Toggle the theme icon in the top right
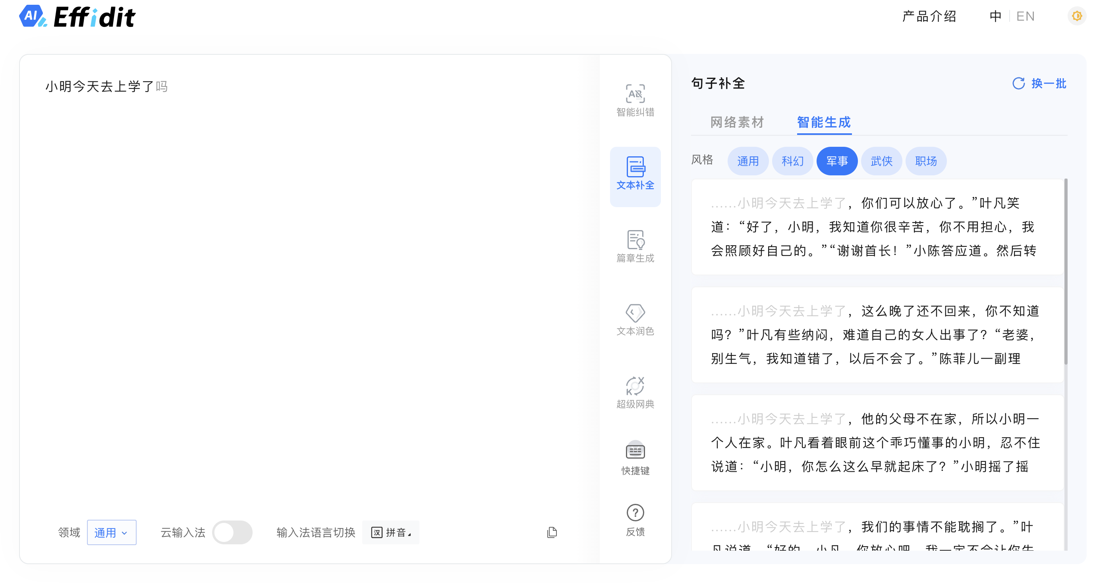Image resolution: width=1097 pixels, height=584 pixels. tap(1077, 16)
